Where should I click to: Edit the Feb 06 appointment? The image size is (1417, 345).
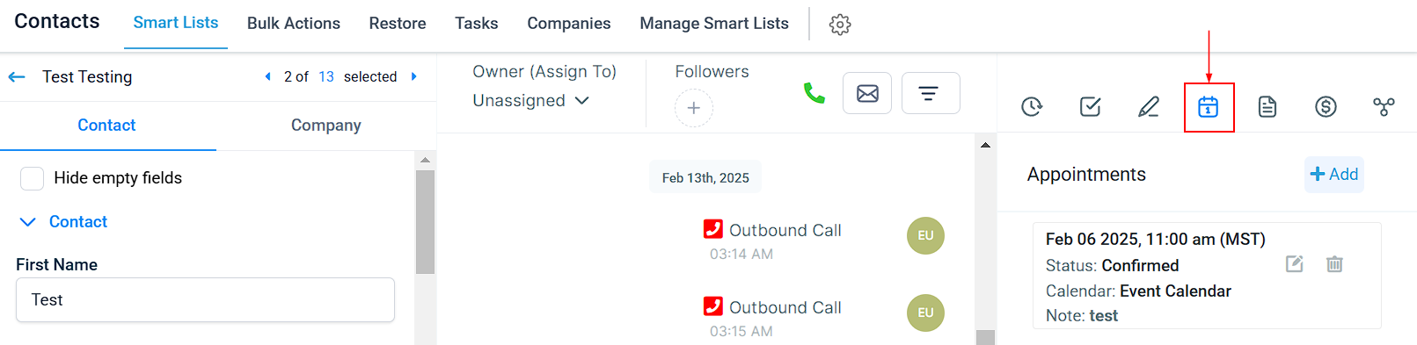click(1295, 263)
